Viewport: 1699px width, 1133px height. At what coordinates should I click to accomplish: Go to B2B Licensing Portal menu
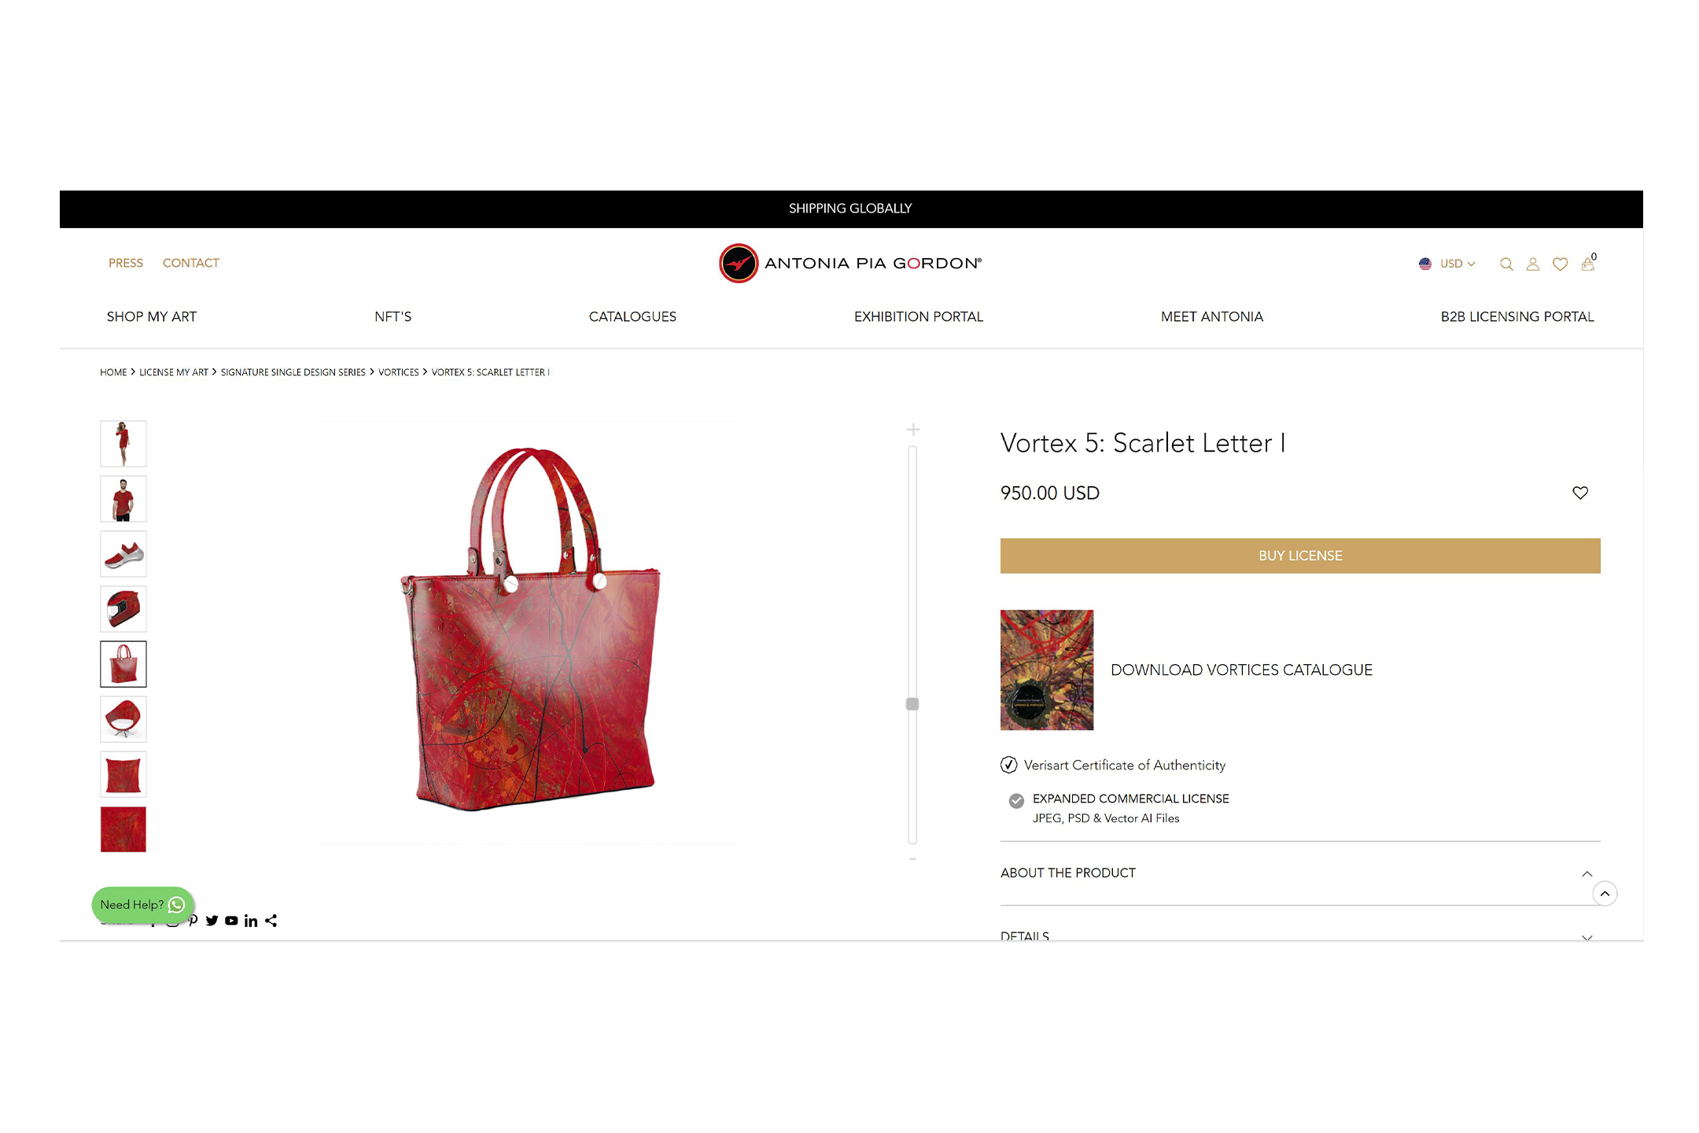[x=1517, y=316]
